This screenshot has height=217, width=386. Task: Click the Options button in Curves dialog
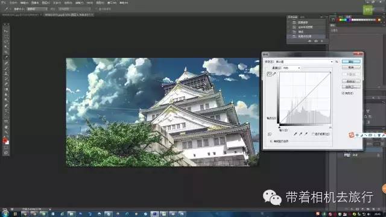[x=351, y=87]
